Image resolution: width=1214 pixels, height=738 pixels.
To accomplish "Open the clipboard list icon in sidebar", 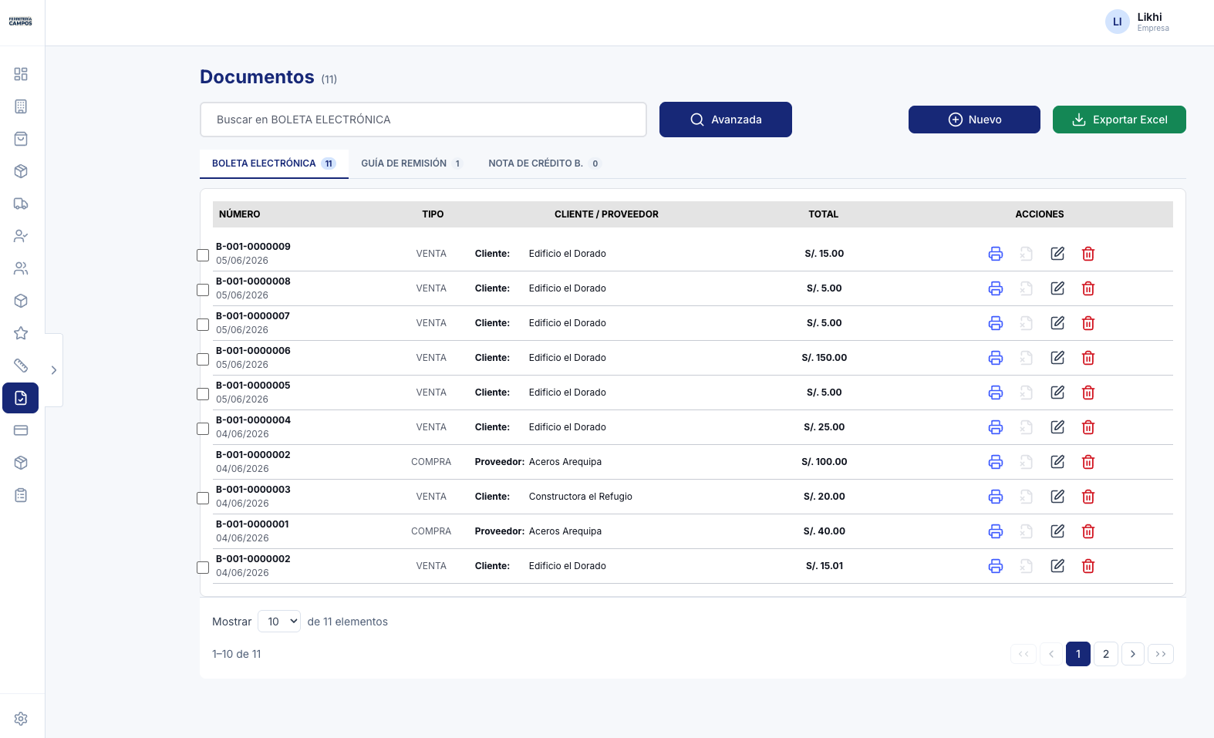I will click(x=21, y=495).
